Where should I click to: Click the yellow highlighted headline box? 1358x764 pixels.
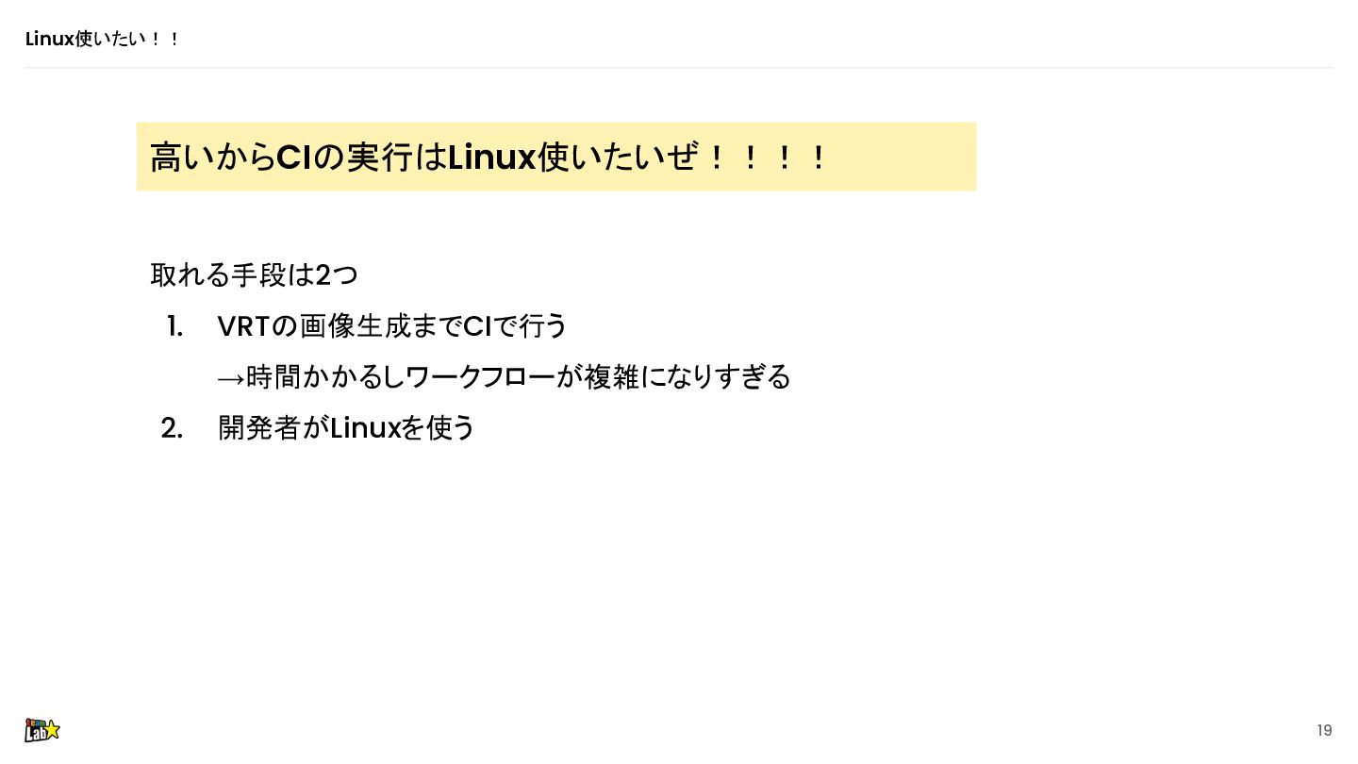[555, 157]
